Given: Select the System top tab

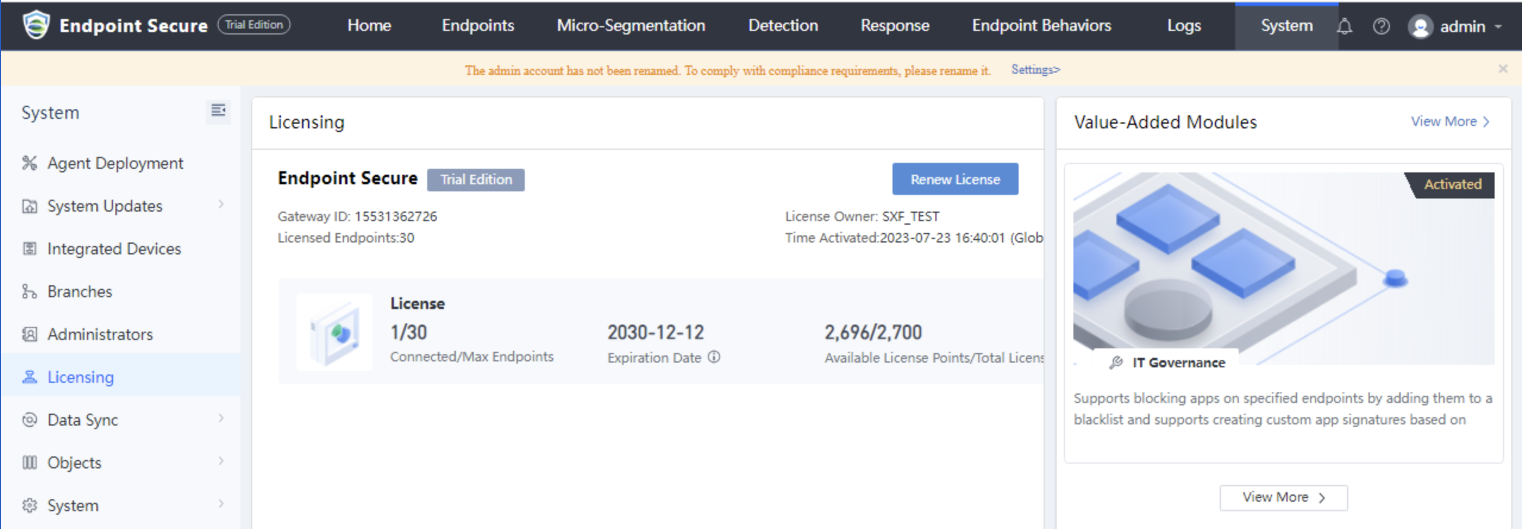Looking at the screenshot, I should click(1286, 26).
